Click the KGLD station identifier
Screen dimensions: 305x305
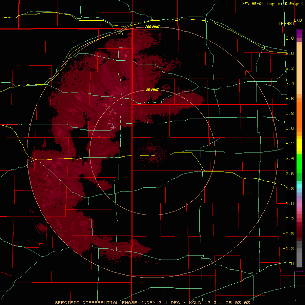[x=196, y=303]
